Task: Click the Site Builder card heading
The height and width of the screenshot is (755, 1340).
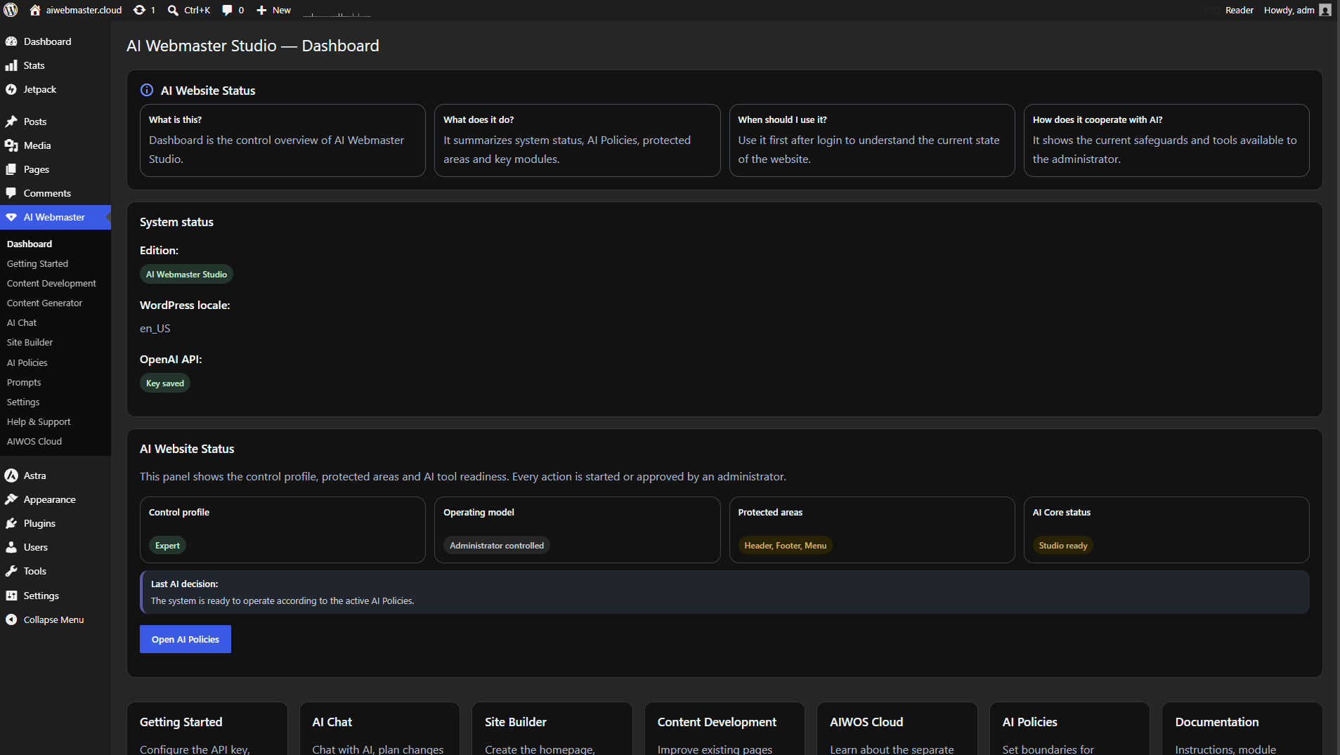Action: tap(516, 722)
